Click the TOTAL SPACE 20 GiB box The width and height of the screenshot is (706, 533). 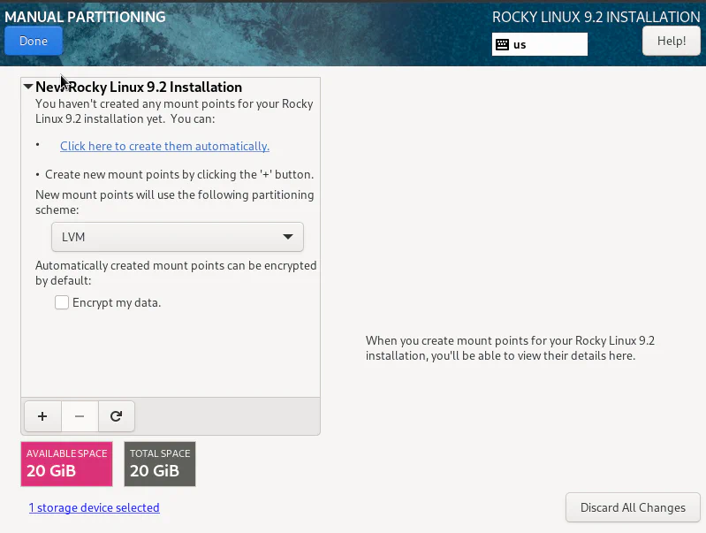click(160, 464)
